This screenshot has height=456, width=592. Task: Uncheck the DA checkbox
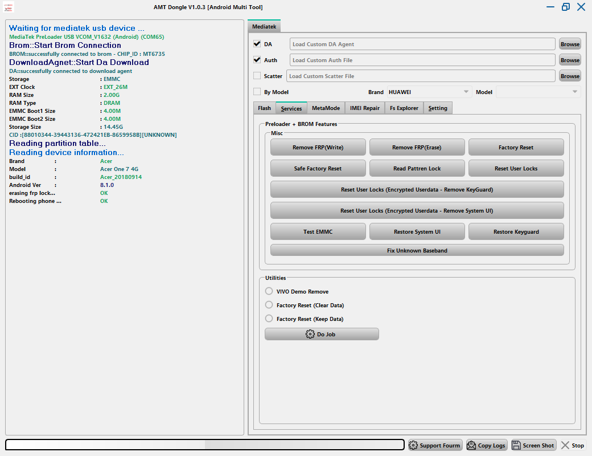pyautogui.click(x=257, y=44)
